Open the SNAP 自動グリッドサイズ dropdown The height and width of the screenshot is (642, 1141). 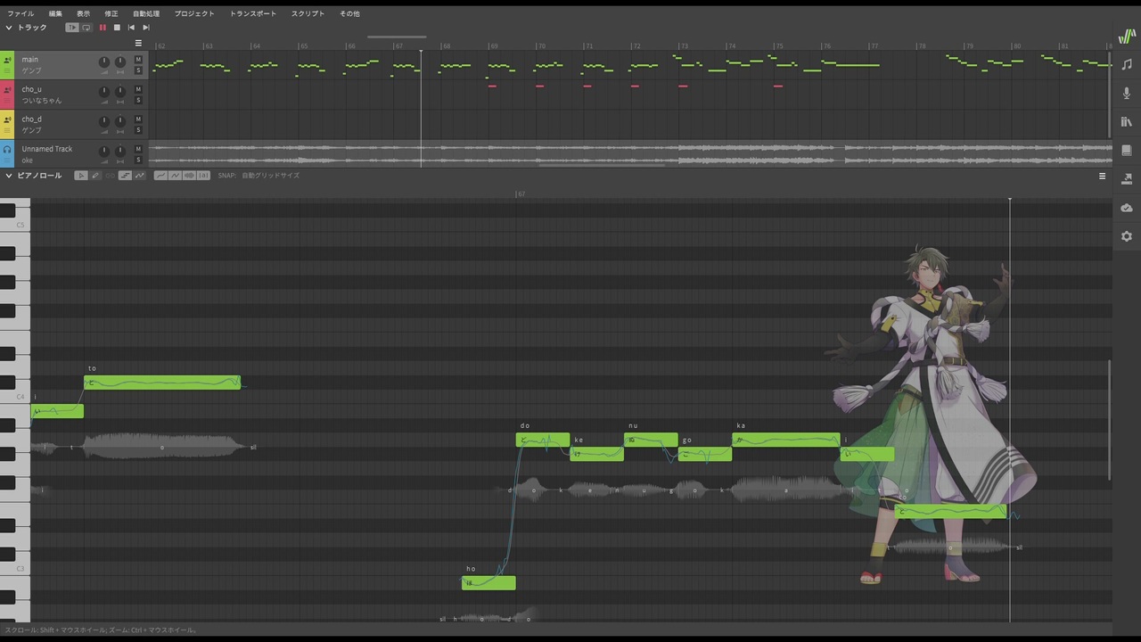tap(270, 176)
